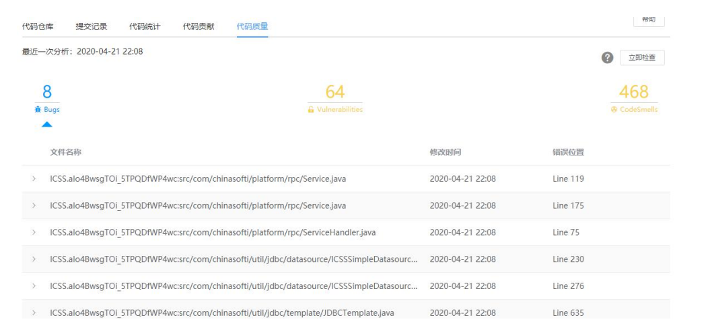Click the CodeSmells radiation icon
This screenshot has height=332, width=714.
(x=614, y=110)
